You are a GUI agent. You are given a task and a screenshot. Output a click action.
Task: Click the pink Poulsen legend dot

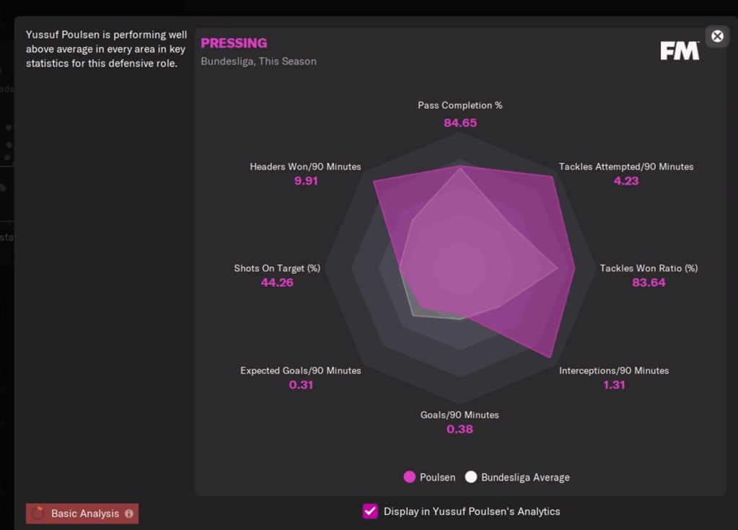coord(410,477)
